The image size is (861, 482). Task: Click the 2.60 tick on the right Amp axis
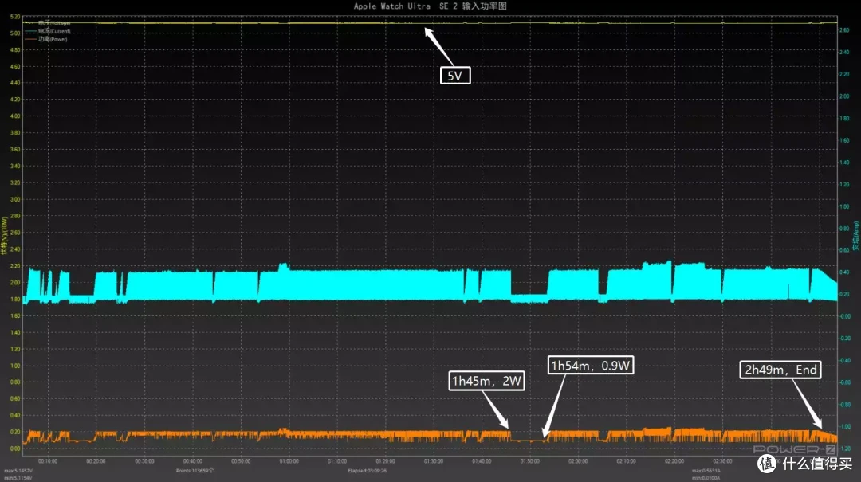[844, 30]
